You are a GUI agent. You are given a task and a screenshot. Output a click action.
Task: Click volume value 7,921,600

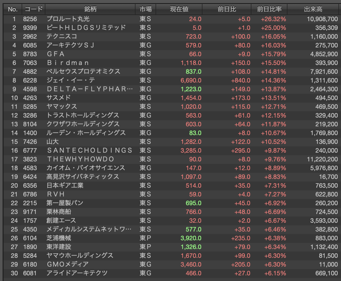click(324, 72)
